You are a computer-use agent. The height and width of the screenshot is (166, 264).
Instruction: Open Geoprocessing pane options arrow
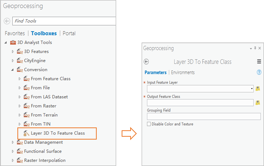pos(251,49)
